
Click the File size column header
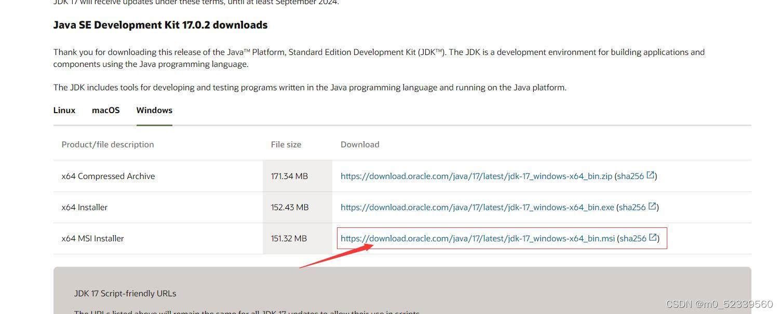point(286,144)
